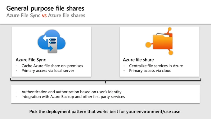Select the 'General purpose file shares' title
Image resolution: width=211 pixels, height=119 pixels.
coord(45,8)
